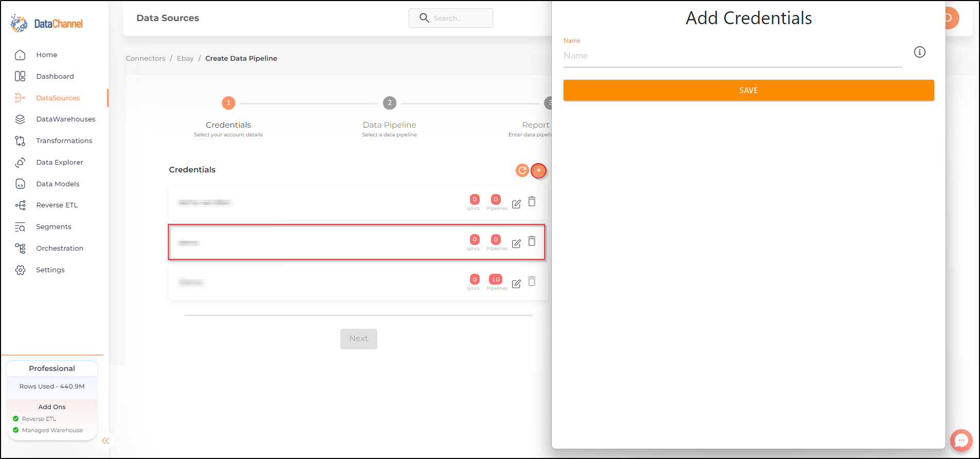Open Ebay breadcrumb link
Viewport: 980px width, 459px height.
[185, 58]
